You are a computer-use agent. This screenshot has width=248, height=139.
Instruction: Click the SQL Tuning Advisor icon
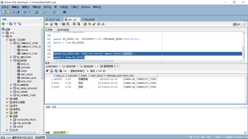click(68, 24)
